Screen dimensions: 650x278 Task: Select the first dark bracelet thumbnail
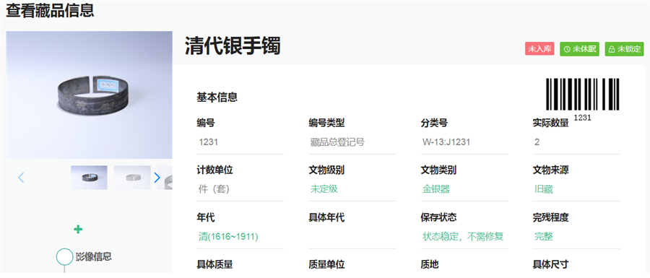coord(89,178)
